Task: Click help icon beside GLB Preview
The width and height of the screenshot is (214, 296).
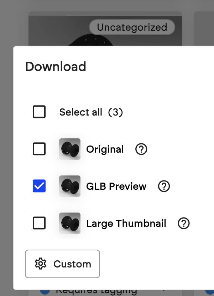Action: [x=164, y=186]
